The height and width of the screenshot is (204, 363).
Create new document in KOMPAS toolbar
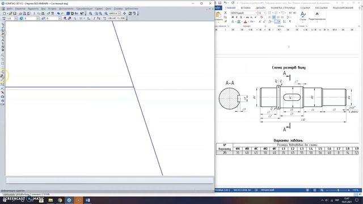tap(5, 14)
